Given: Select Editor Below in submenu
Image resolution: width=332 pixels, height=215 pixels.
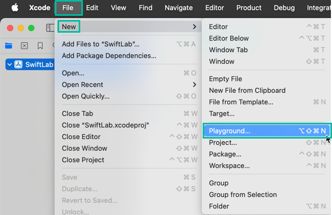Looking at the screenshot, I should click(267, 38).
